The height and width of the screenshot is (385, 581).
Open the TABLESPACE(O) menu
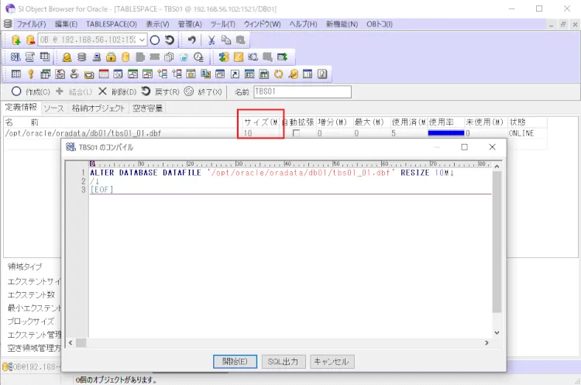tap(112, 24)
